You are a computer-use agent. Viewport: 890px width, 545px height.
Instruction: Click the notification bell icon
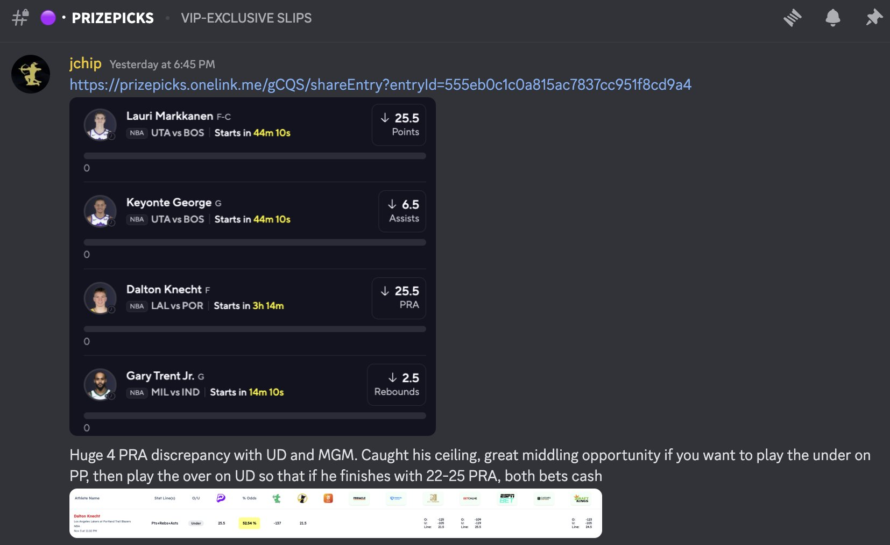(832, 18)
